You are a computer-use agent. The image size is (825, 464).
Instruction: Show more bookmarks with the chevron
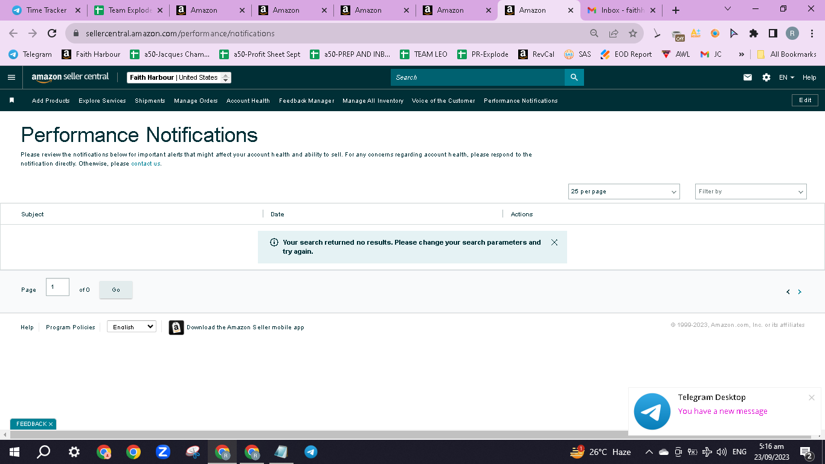(742, 54)
